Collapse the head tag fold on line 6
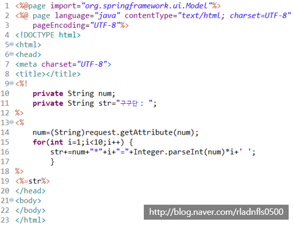The height and width of the screenshot is (225, 294). click(11, 54)
